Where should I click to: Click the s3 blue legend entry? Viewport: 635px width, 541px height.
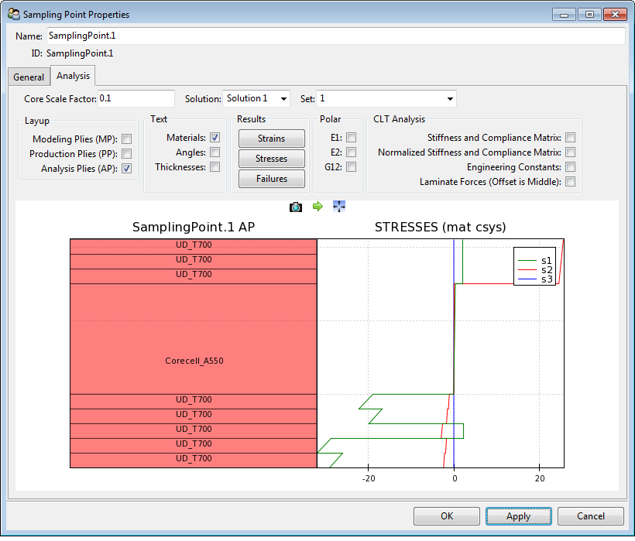tap(534, 279)
